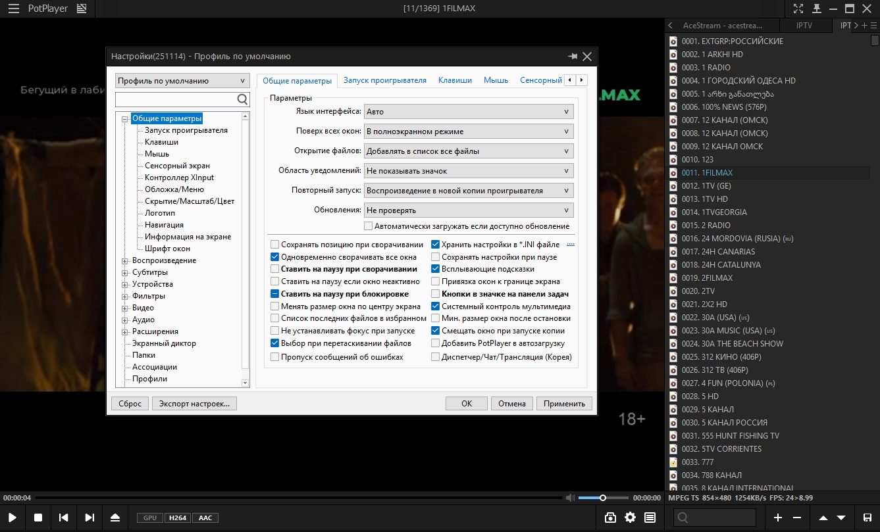This screenshot has height=532, width=880.
Task: Open the 'Запуск проигрывателя' tab
Action: 385,80
